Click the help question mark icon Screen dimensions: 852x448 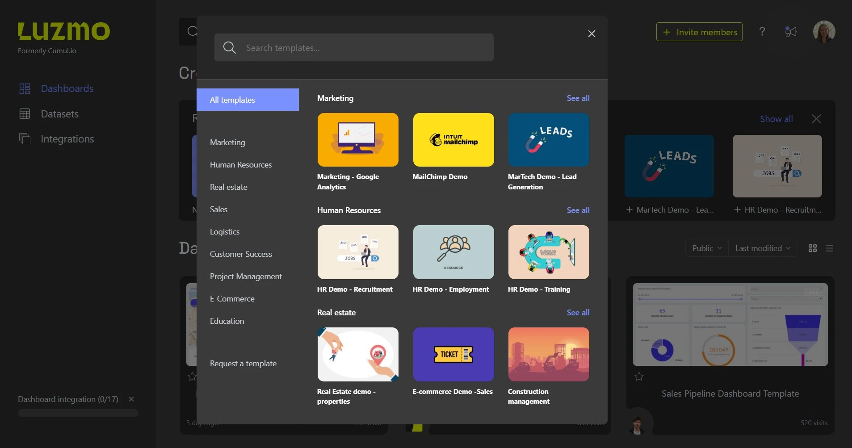click(762, 32)
